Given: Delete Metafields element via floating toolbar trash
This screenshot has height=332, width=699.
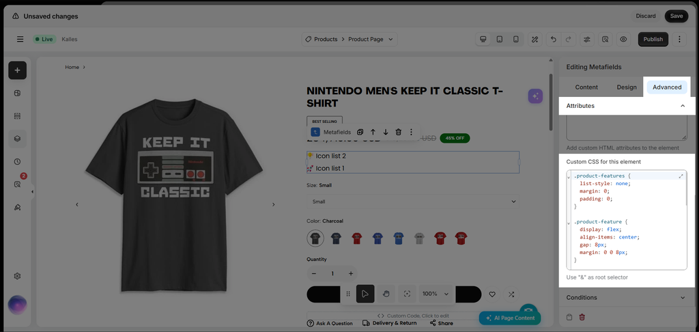Looking at the screenshot, I should 399,132.
